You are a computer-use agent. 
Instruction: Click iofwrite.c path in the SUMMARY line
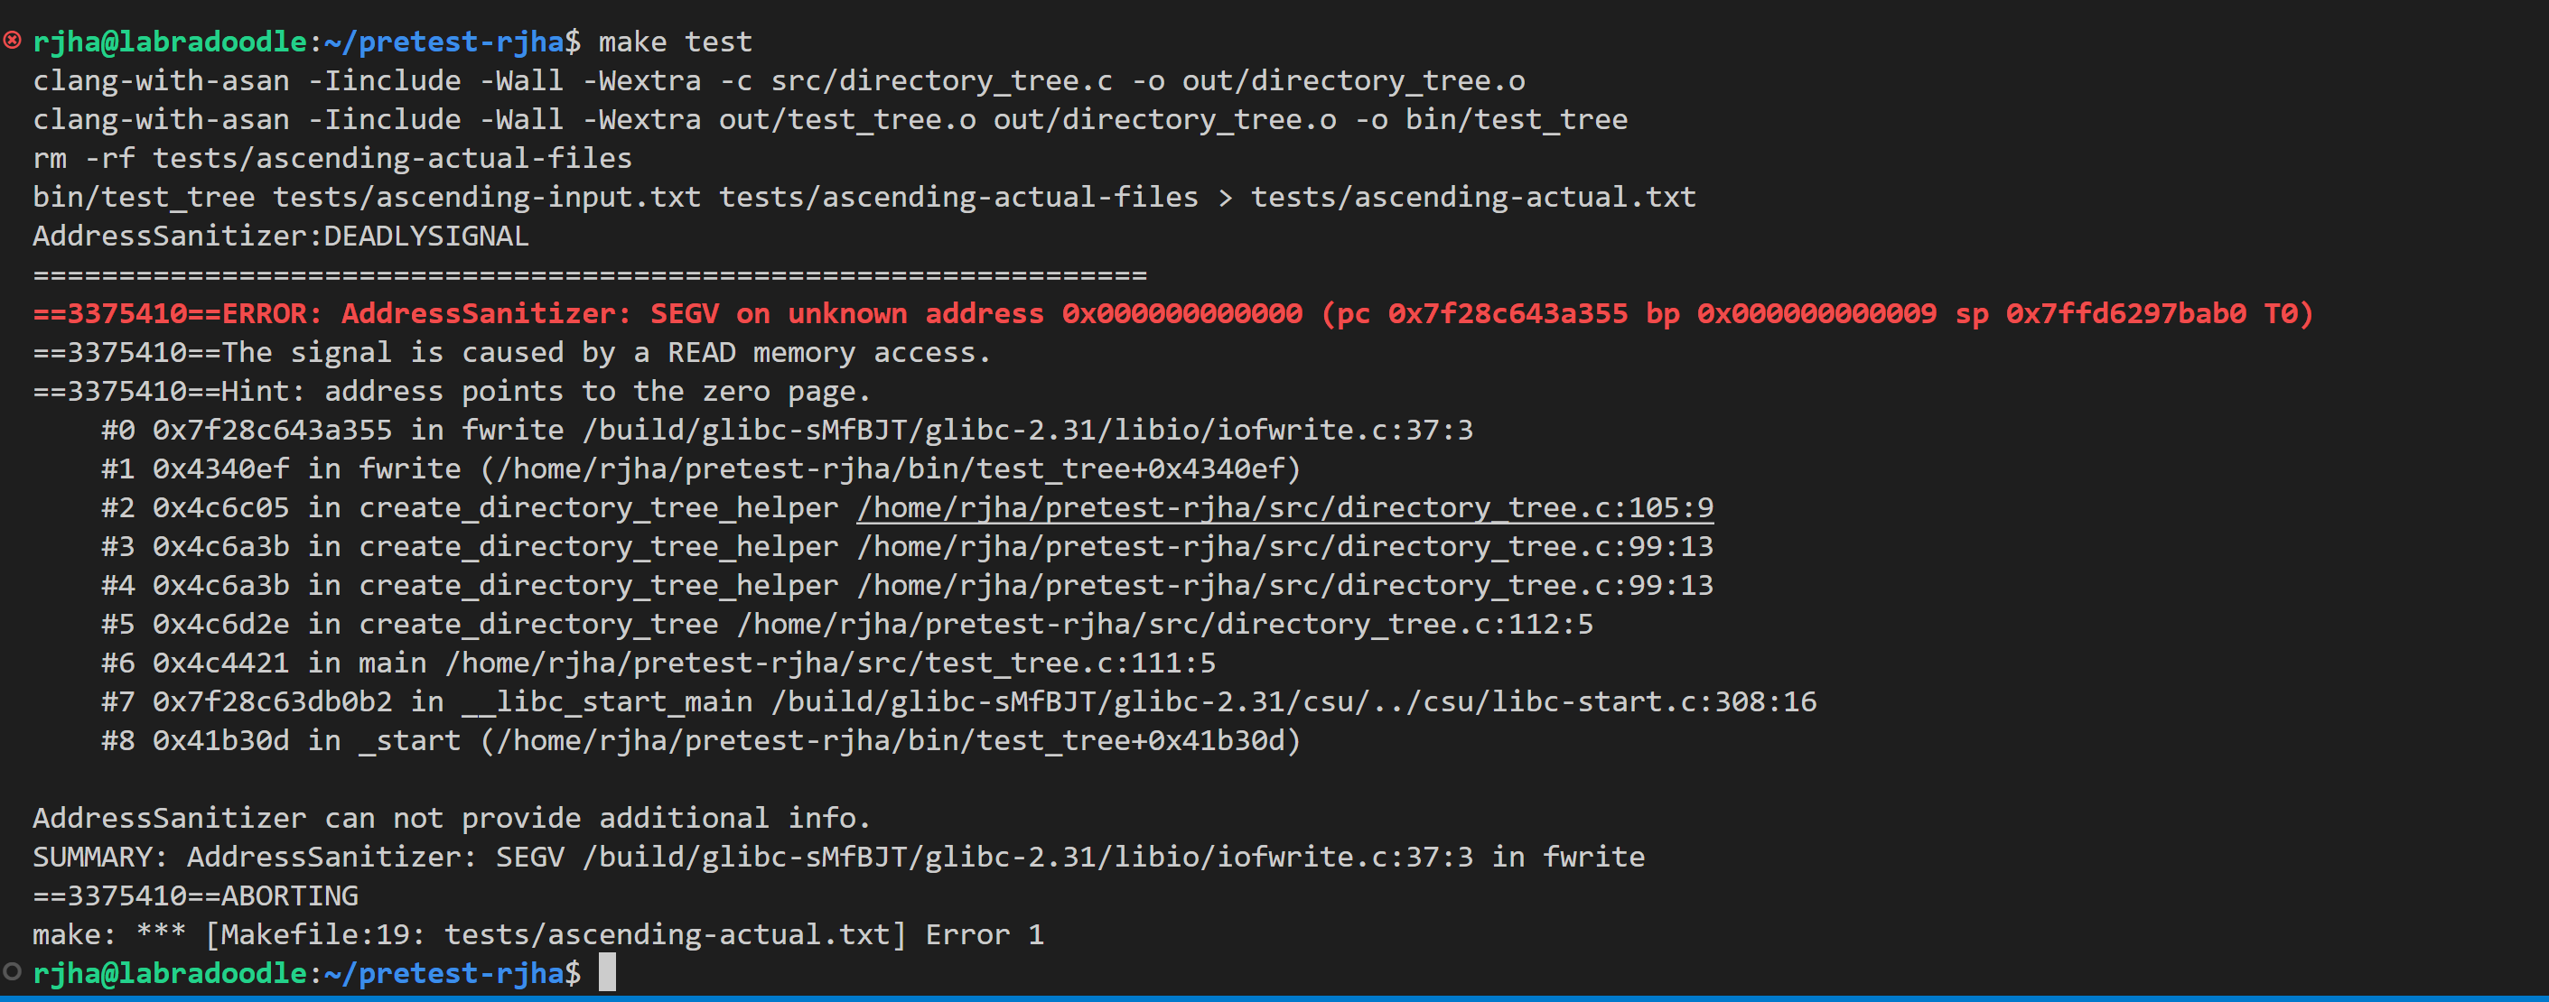(1027, 857)
